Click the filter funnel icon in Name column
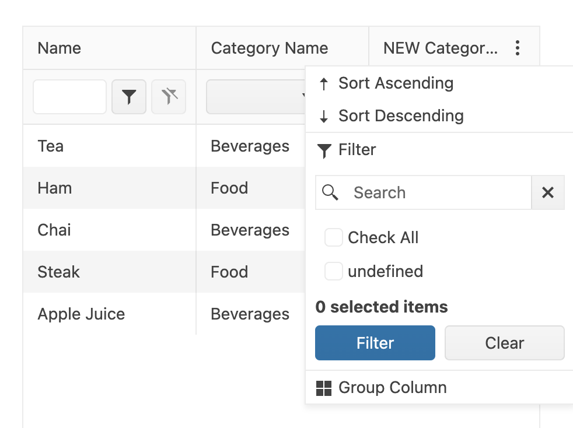Image resolution: width=573 pixels, height=428 pixels. [x=129, y=97]
